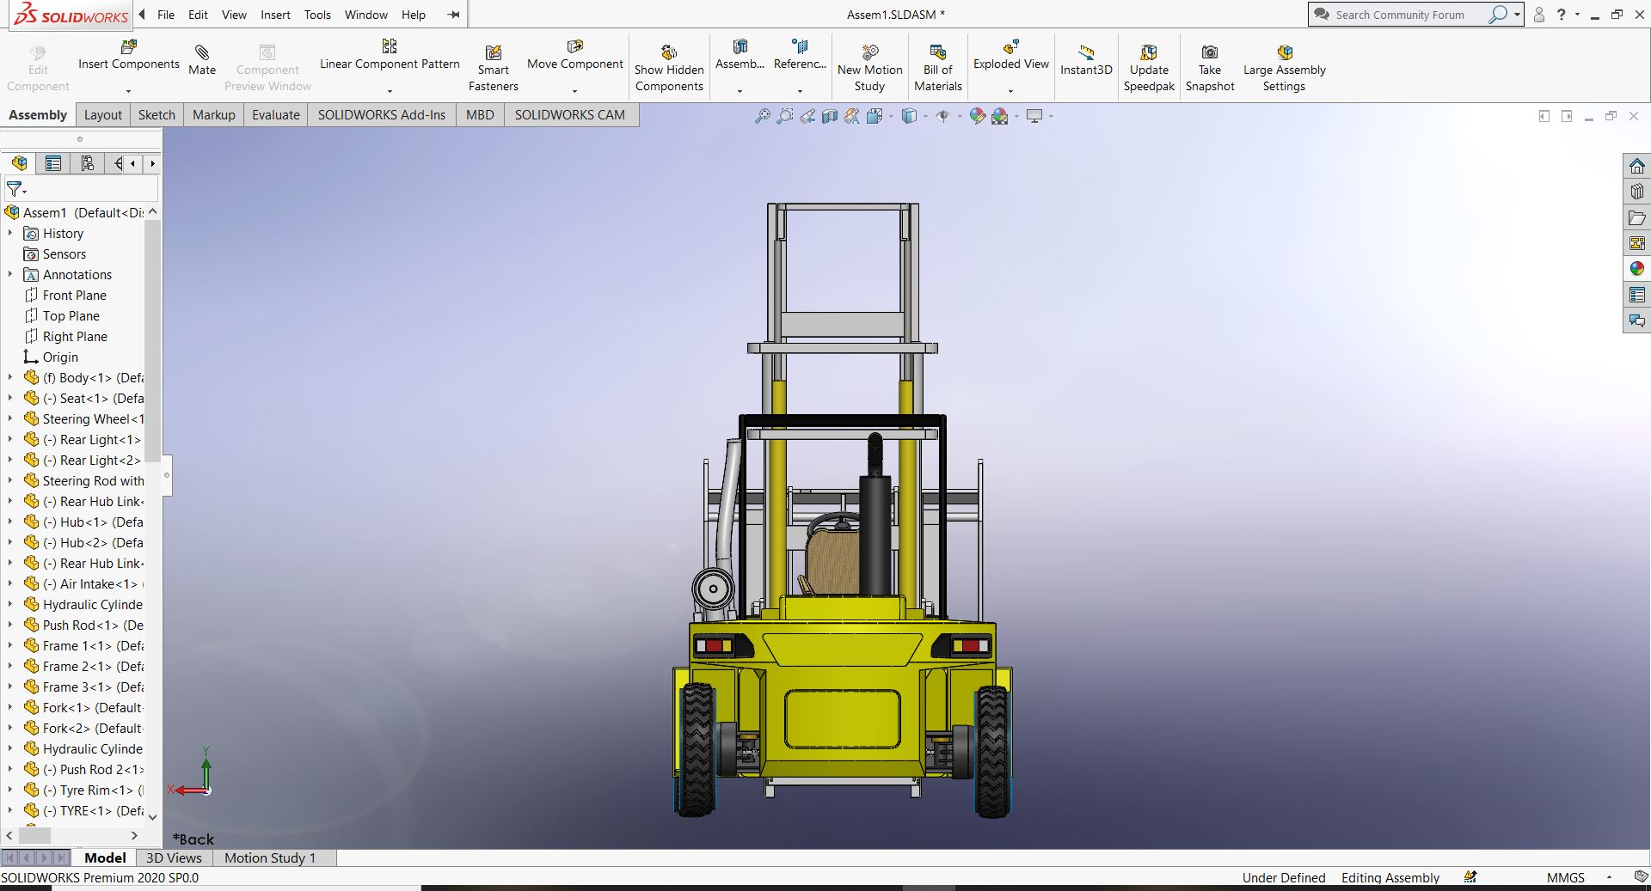Viewport: 1651px width, 891px height.
Task: Click Bill of Materials icon
Action: 937,53
